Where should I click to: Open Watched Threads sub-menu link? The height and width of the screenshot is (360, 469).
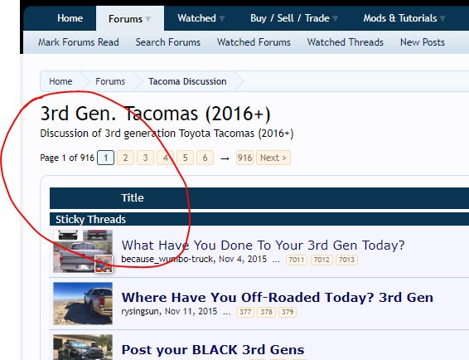(x=346, y=42)
